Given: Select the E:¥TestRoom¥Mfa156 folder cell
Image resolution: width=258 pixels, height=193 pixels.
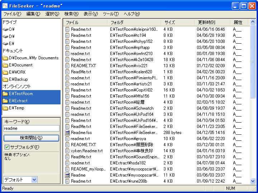Looking at the screenshot, I should point(130,96).
